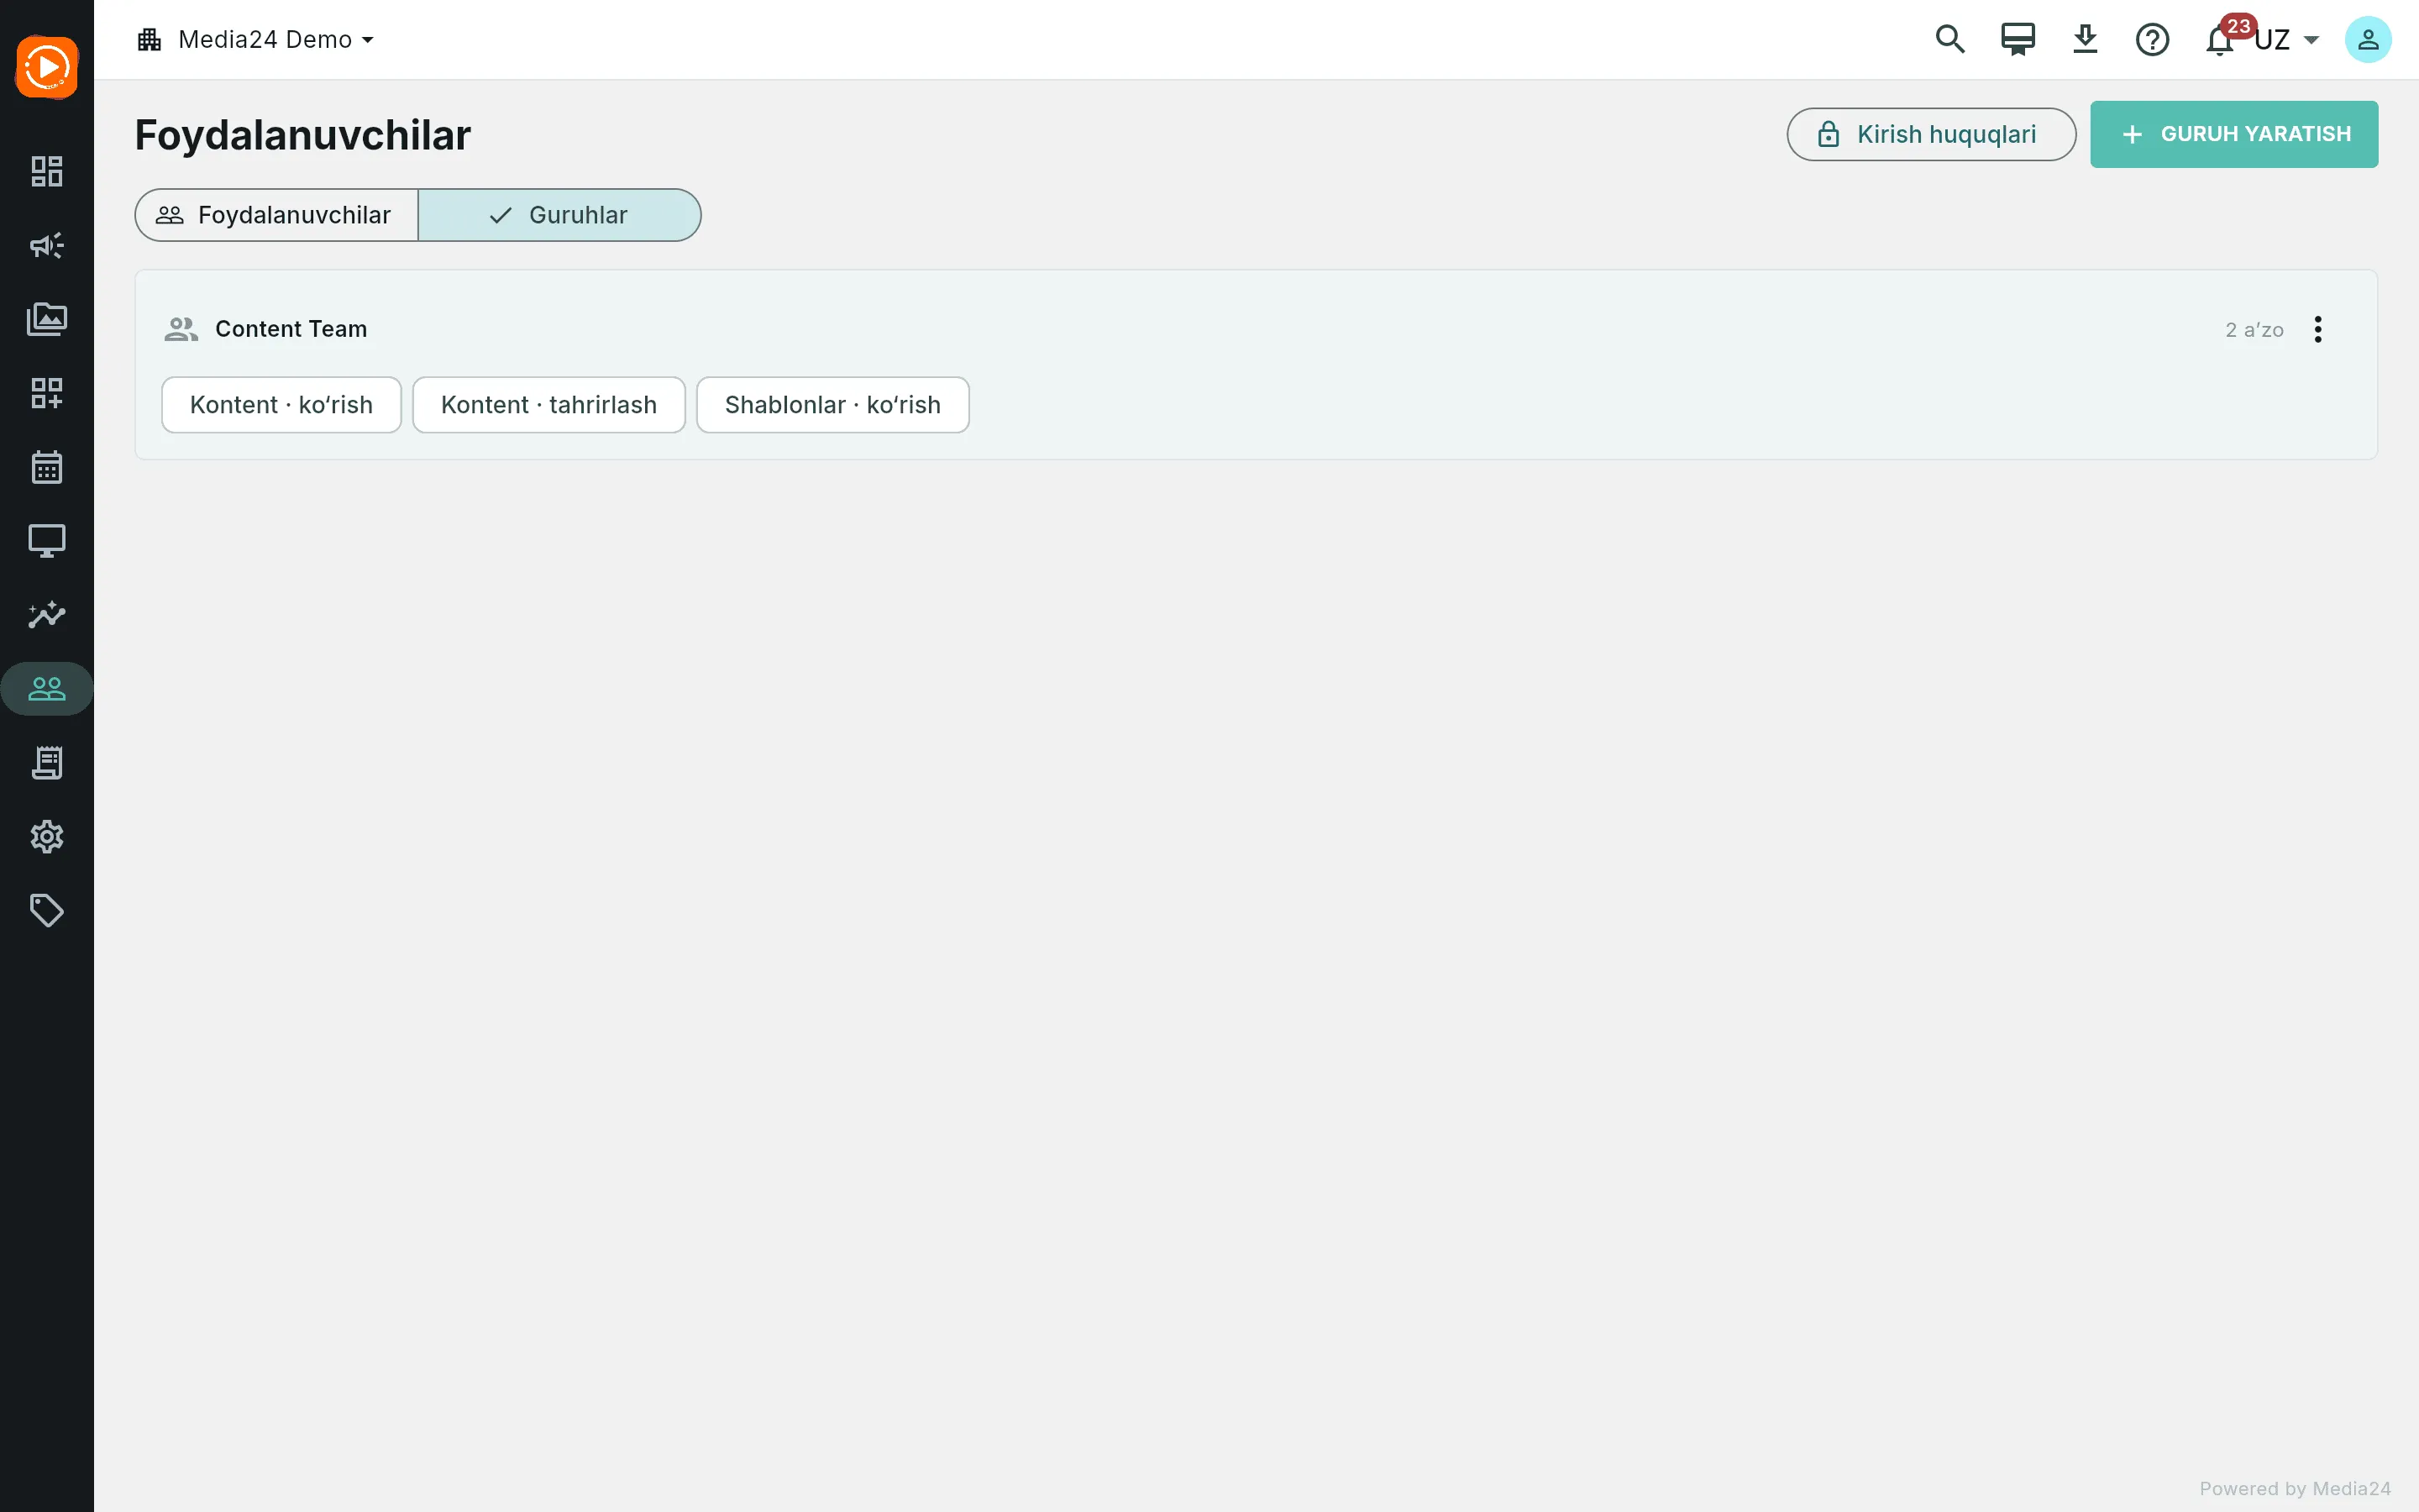Image resolution: width=2419 pixels, height=1512 pixels.
Task: Click the Content Team group name
Action: pos(291,329)
